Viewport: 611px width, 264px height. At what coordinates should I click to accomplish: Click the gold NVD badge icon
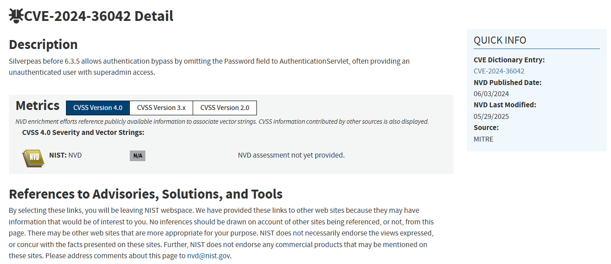tap(33, 158)
